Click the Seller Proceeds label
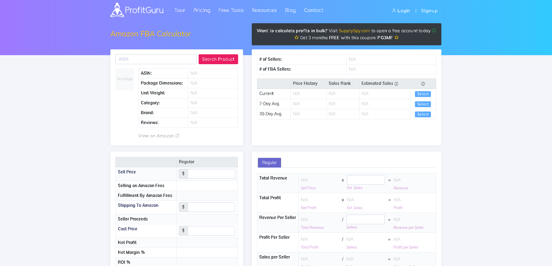The width and height of the screenshot is (552, 266). tap(133, 219)
